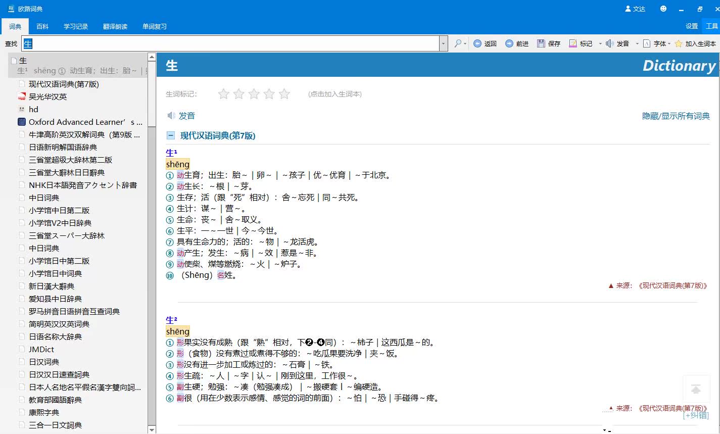The width and height of the screenshot is (720, 434).
Task: Select the 生 headword result in the list
Action: [x=78, y=66]
